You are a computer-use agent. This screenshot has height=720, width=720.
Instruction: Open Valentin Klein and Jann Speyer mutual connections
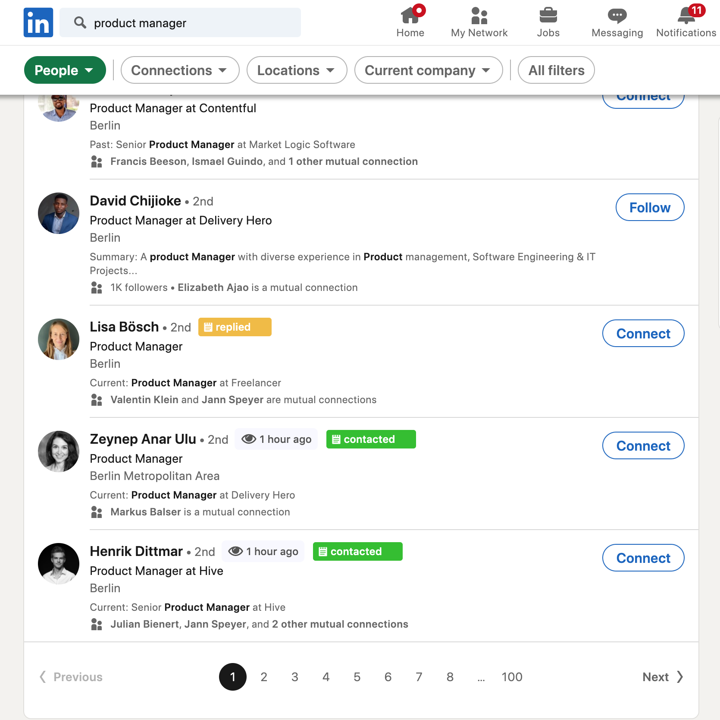click(x=243, y=400)
